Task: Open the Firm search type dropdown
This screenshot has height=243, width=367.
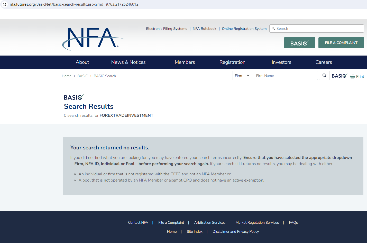Action: [242, 76]
